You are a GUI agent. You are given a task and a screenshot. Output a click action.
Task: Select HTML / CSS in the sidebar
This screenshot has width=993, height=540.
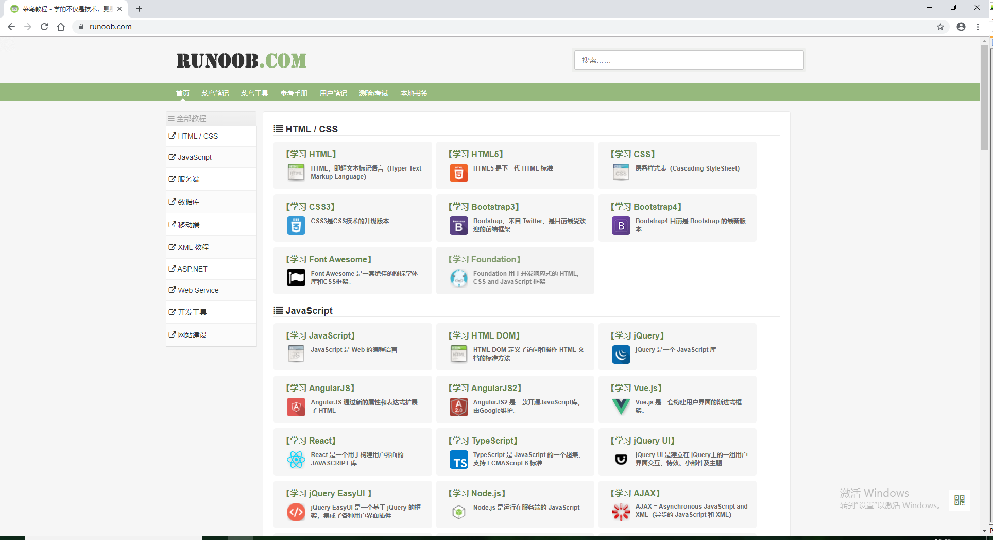point(211,136)
